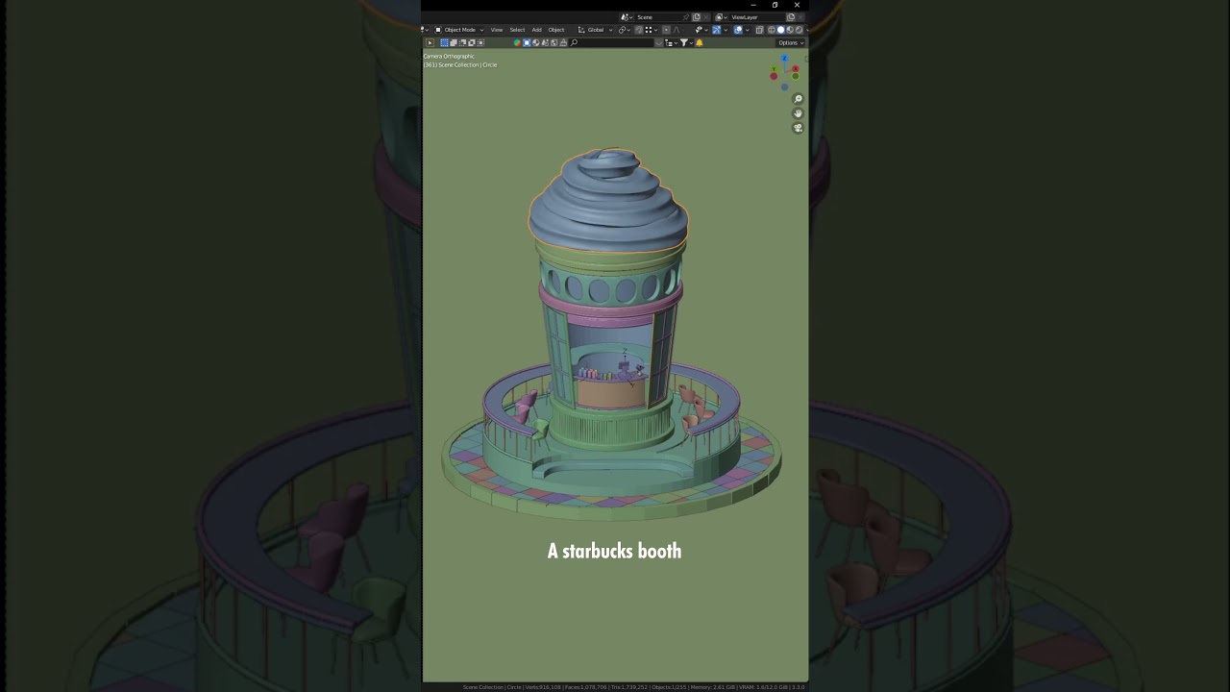Open the snap element dropdown
Screen dimensions: 1230x692
point(652,30)
